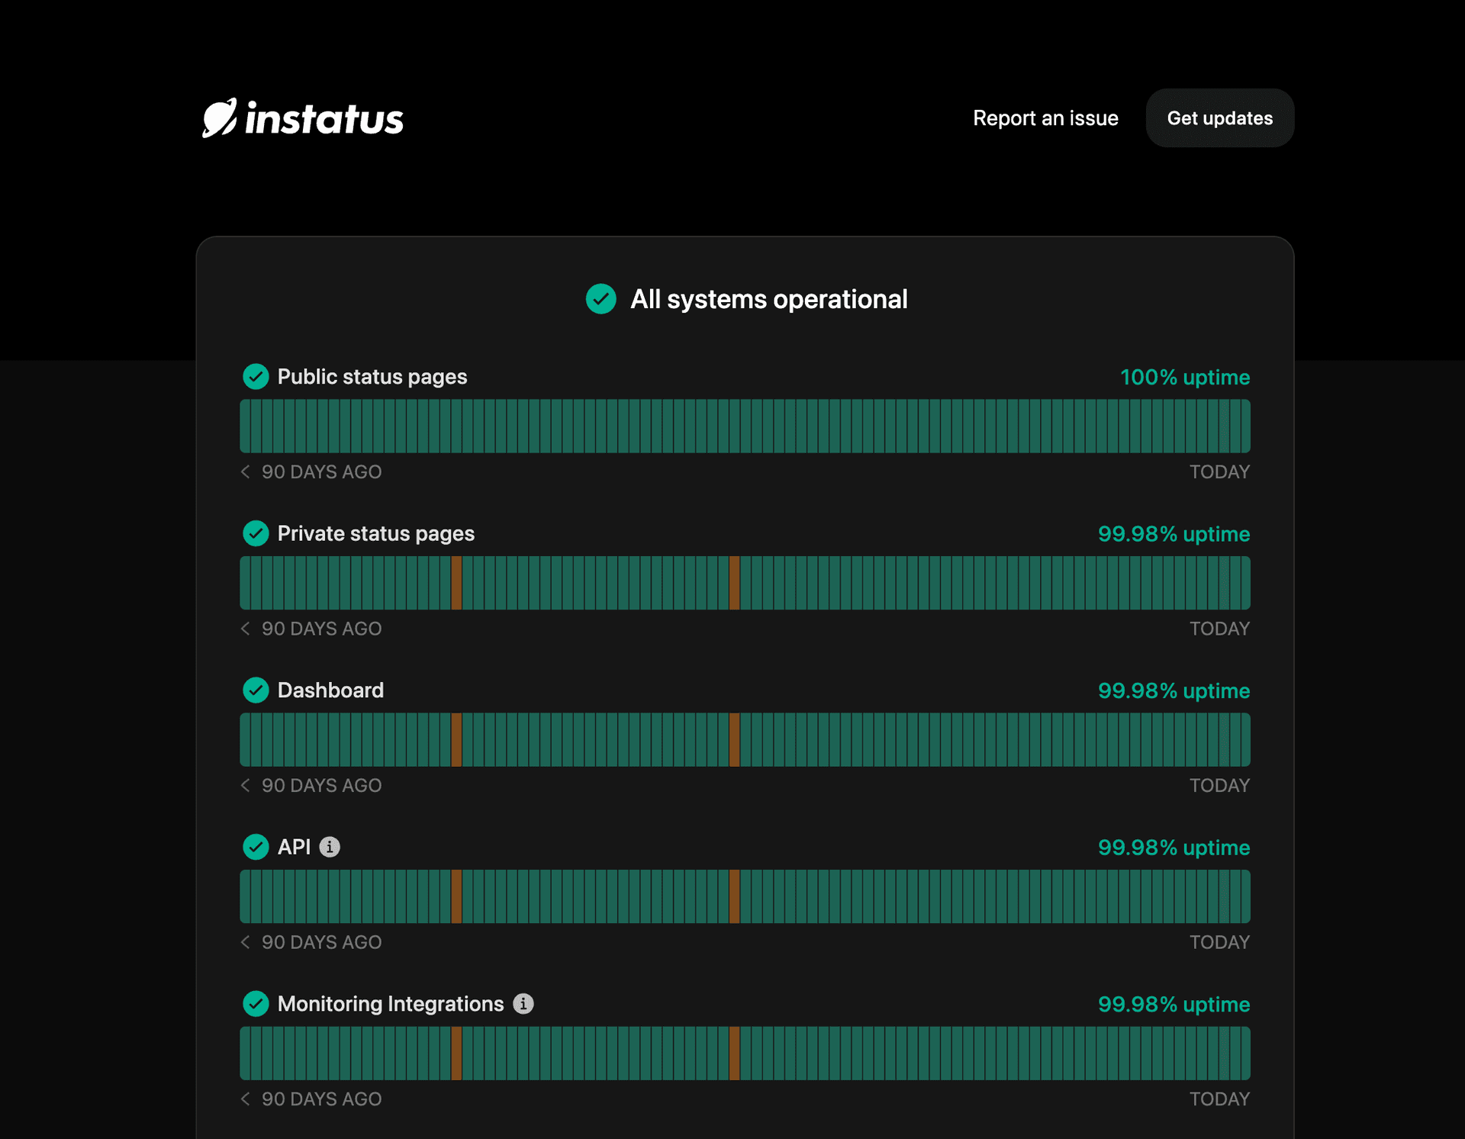
Task: Toggle the API component status indicator
Action: [256, 847]
